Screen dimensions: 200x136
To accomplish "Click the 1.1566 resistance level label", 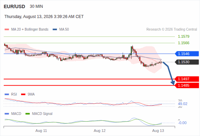I will point(184,43).
